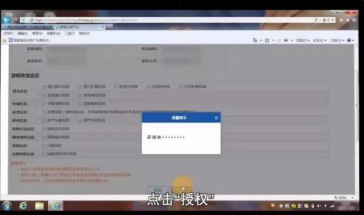Viewport: 364px width, 215px height.
Task: Expand the feeds dropdown arrow
Action: pyautogui.click(x=273, y=40)
